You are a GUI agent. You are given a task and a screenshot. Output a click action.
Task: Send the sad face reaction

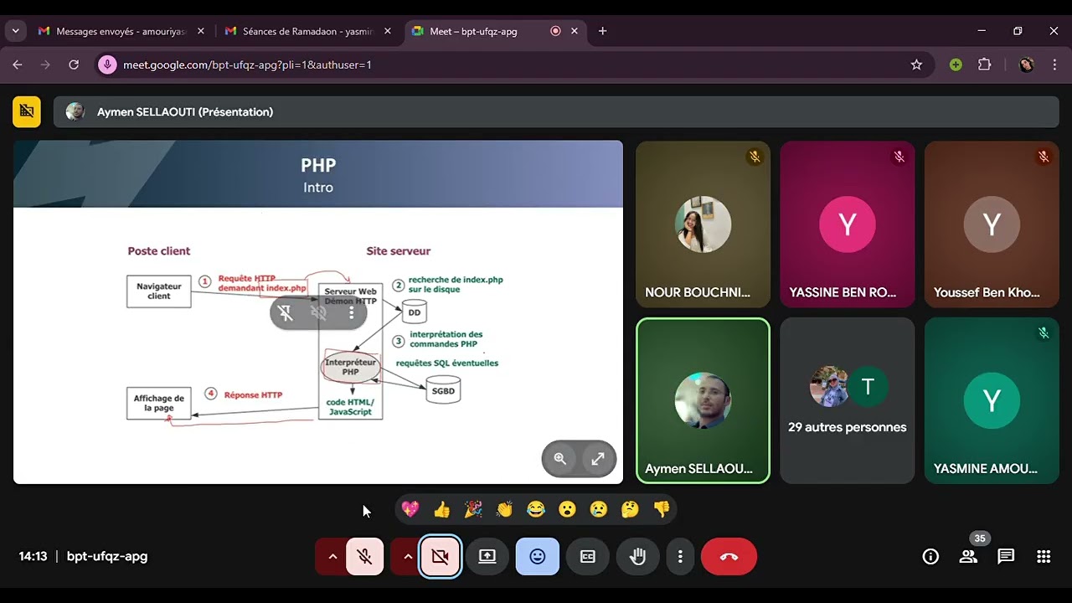pos(598,509)
